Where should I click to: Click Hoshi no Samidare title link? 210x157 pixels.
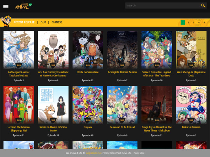point(88,72)
